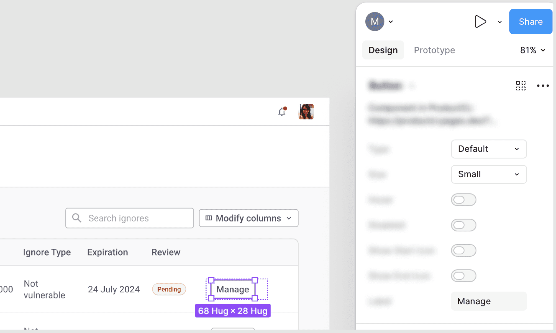Click the selected Manage button
Image resolution: width=556 pixels, height=333 pixels.
(233, 289)
